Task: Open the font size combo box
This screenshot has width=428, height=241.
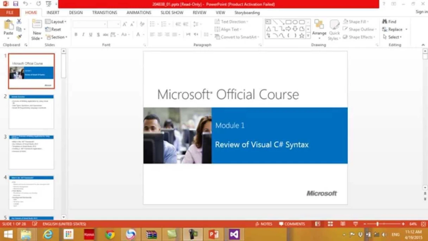Action: pyautogui.click(x=114, y=24)
